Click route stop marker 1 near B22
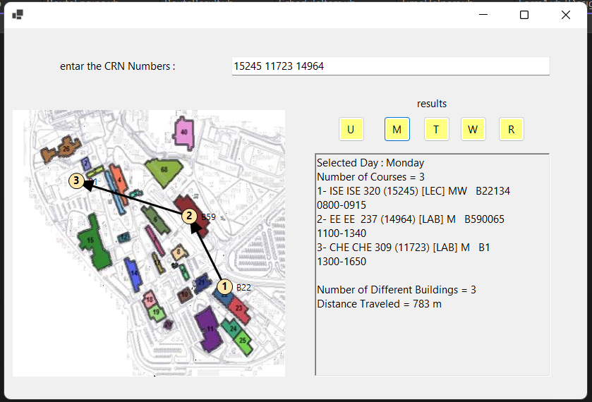The width and height of the screenshot is (592, 402). [x=224, y=286]
